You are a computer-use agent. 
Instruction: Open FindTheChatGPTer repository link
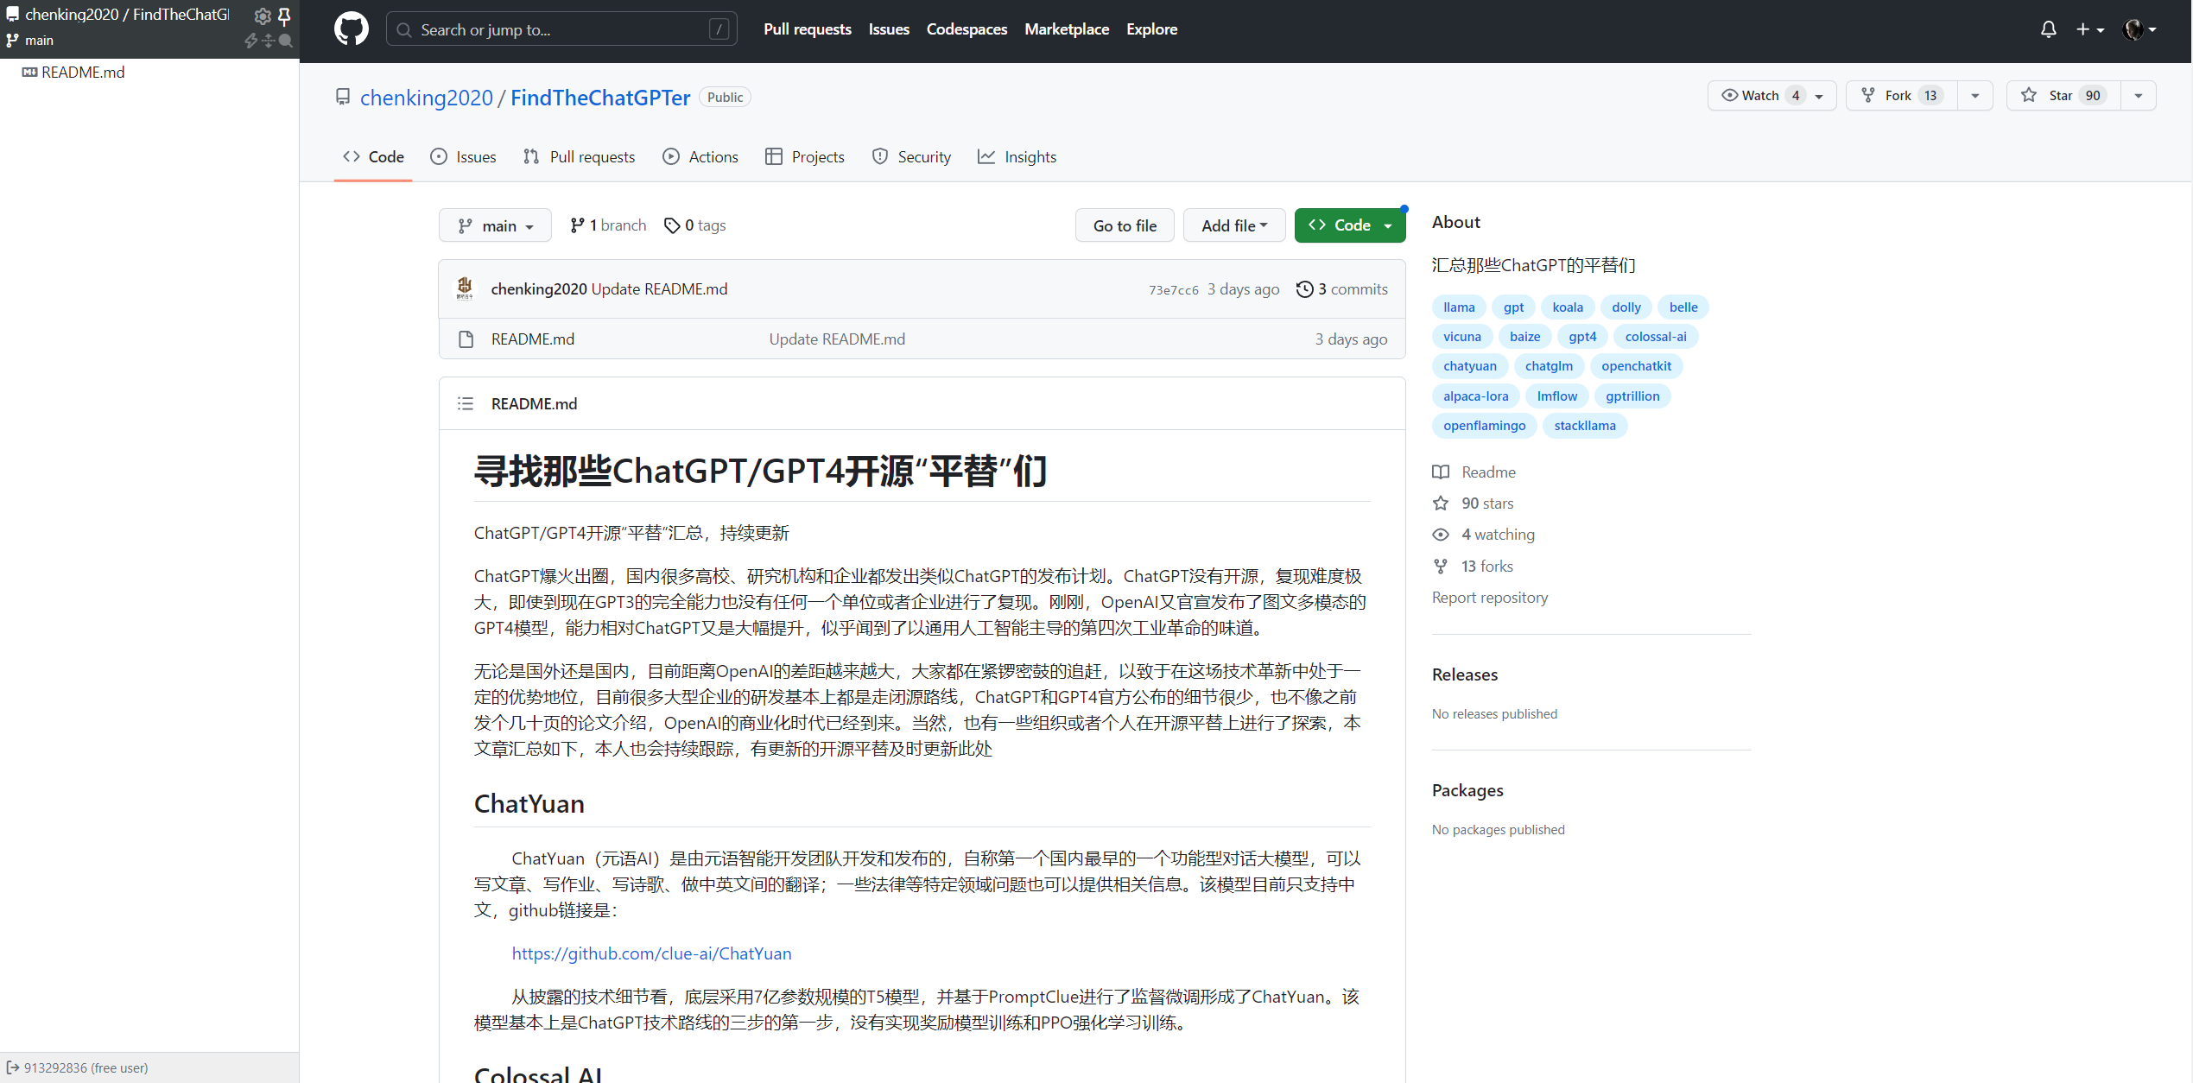[600, 98]
